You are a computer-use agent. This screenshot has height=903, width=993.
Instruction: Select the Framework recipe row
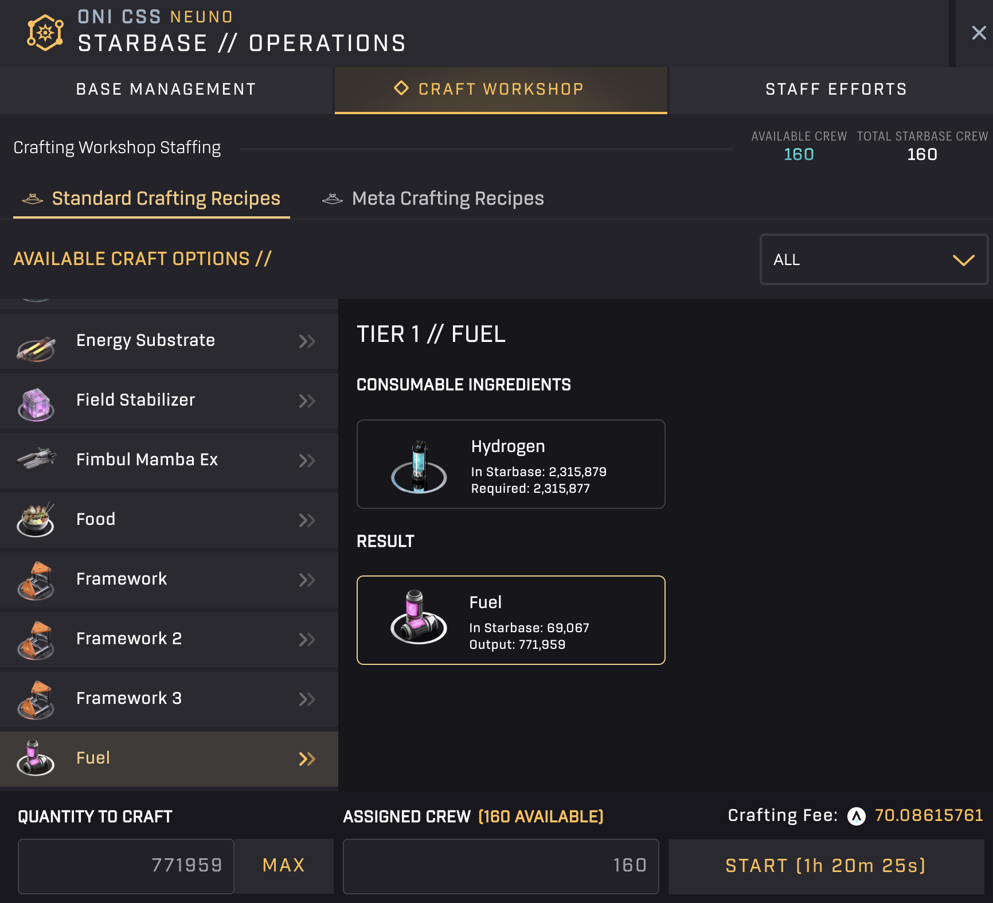point(169,579)
